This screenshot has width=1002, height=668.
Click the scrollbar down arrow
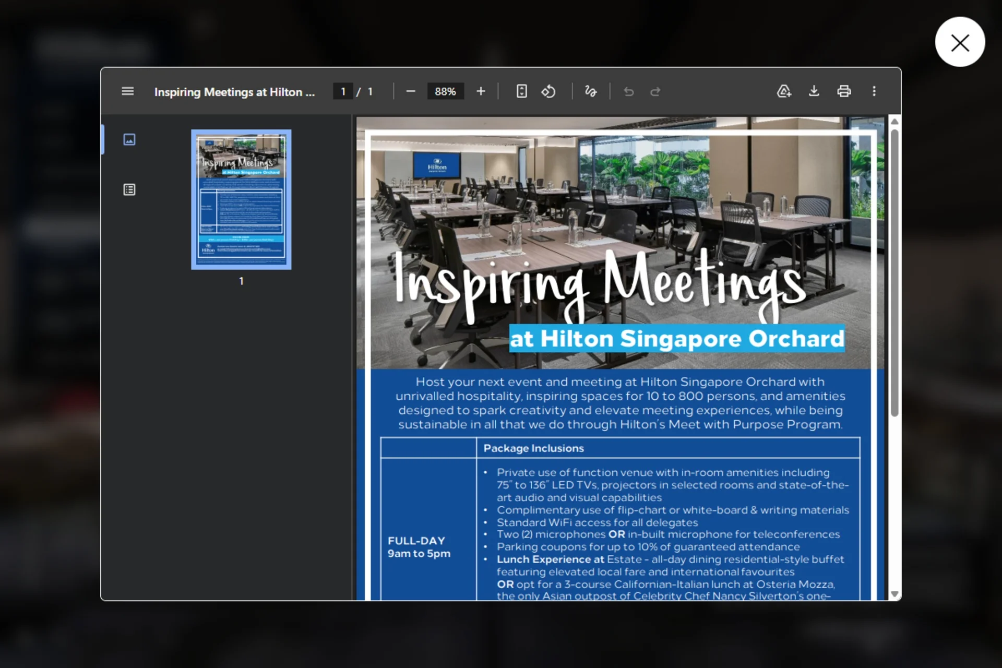pos(894,594)
